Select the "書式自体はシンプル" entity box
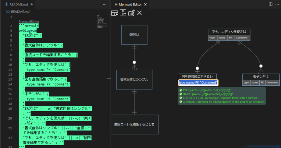 [x=134, y=80]
